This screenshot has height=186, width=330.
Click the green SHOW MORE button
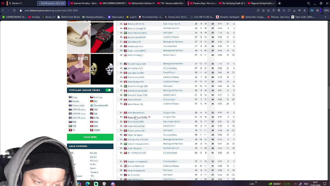(90, 137)
